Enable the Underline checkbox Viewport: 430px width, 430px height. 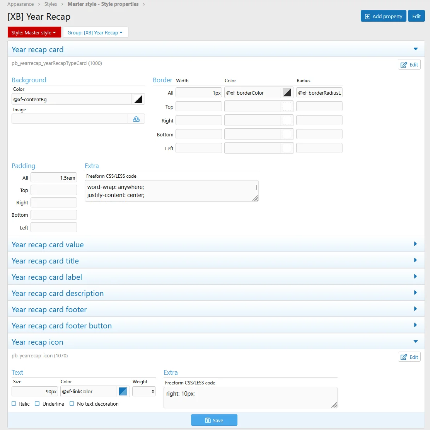pos(37,404)
